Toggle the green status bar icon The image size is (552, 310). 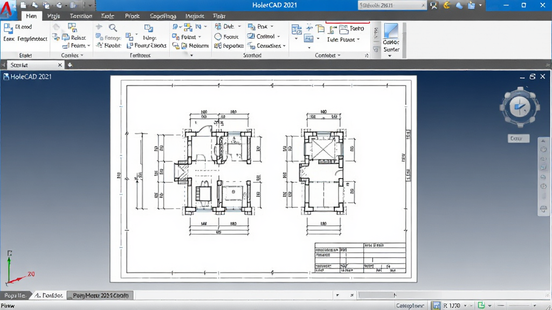tap(481, 306)
